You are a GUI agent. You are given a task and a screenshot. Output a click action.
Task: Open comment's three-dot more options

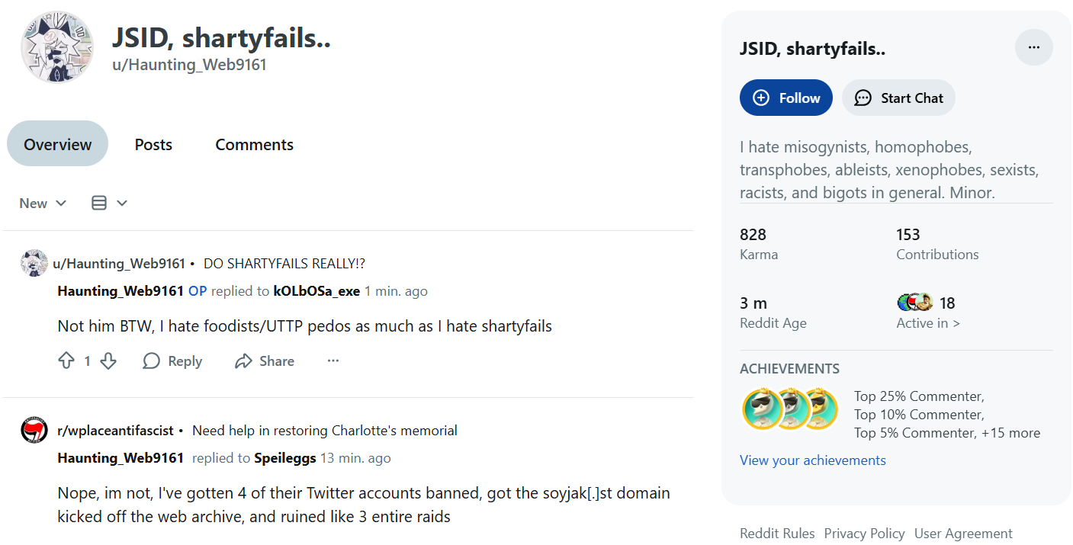333,361
